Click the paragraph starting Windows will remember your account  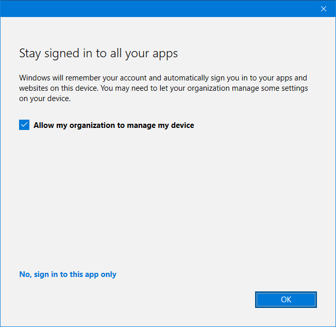(x=163, y=88)
